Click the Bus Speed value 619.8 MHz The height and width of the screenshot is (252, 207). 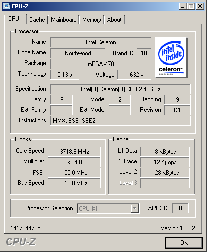click(x=74, y=183)
